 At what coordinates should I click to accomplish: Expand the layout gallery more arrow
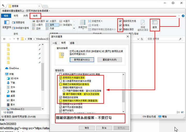pos(74,29)
